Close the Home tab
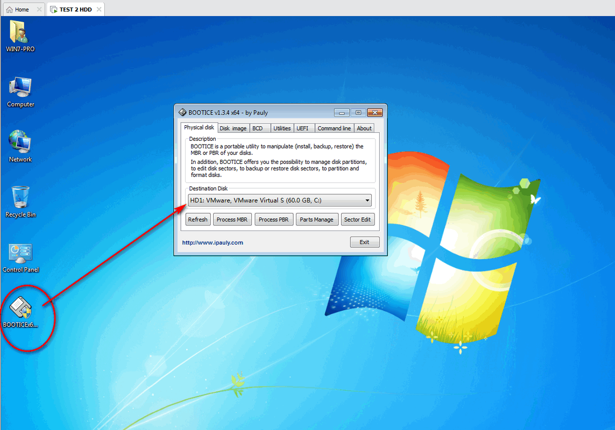615x430 pixels. point(39,10)
